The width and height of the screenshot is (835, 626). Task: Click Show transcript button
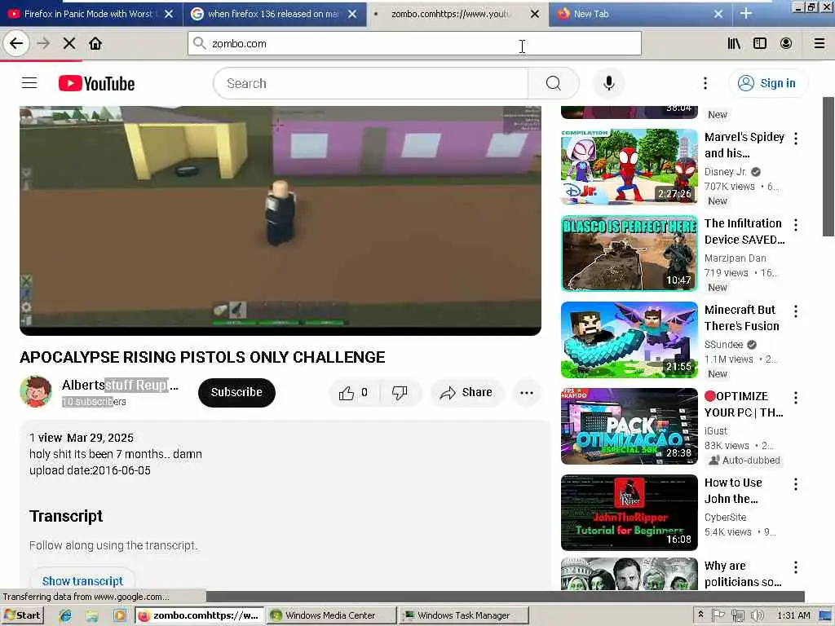click(82, 580)
